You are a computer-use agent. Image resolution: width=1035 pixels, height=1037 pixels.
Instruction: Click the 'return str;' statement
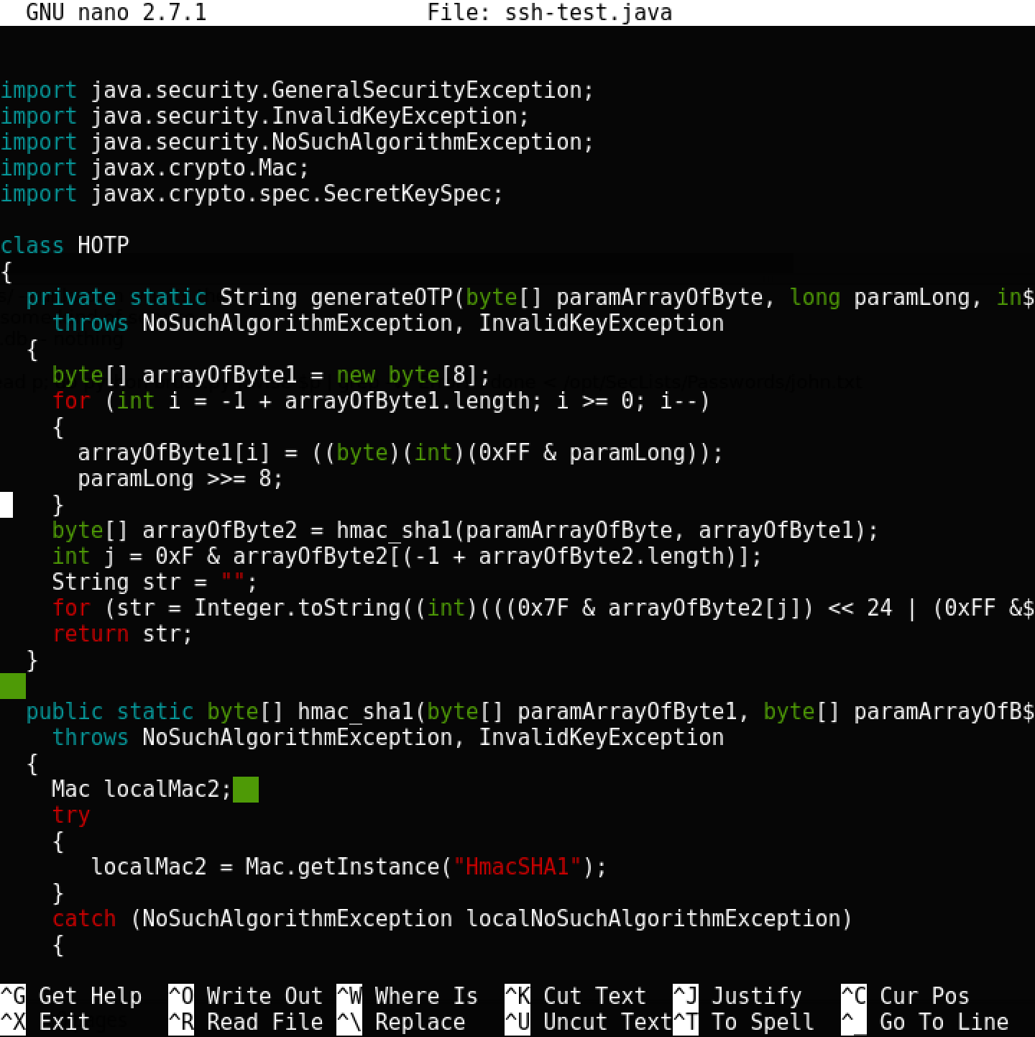[x=123, y=634]
